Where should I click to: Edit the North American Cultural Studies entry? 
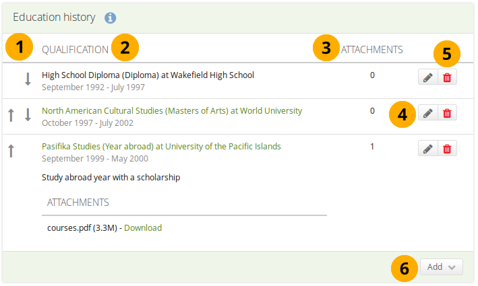tap(427, 114)
